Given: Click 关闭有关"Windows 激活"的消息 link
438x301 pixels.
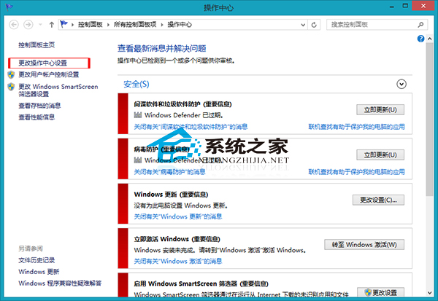Looking at the screenshot, I should click(x=178, y=261).
